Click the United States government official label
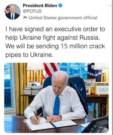The width and height of the screenshot is (113, 135). coord(63,18)
